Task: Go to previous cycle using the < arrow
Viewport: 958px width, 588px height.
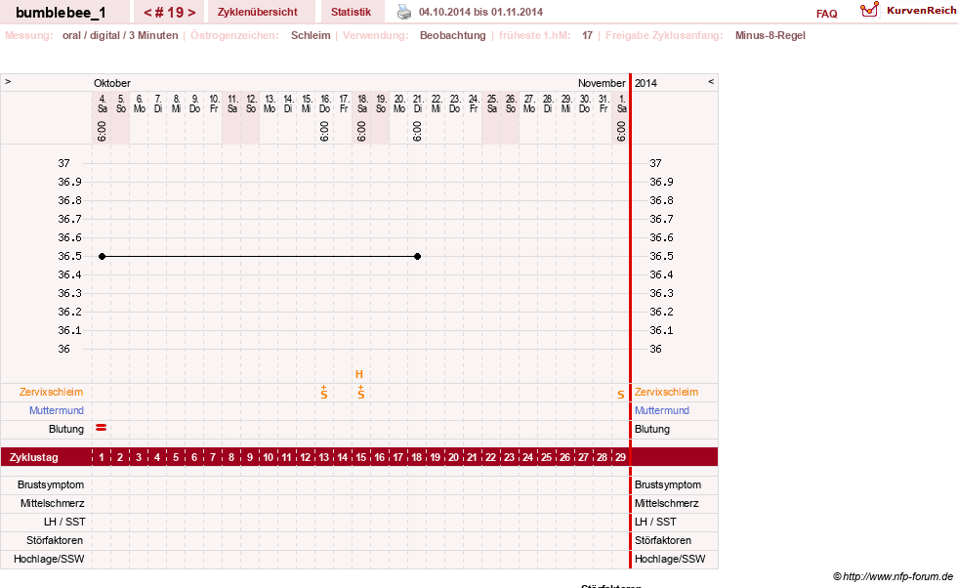Action: 147,13
